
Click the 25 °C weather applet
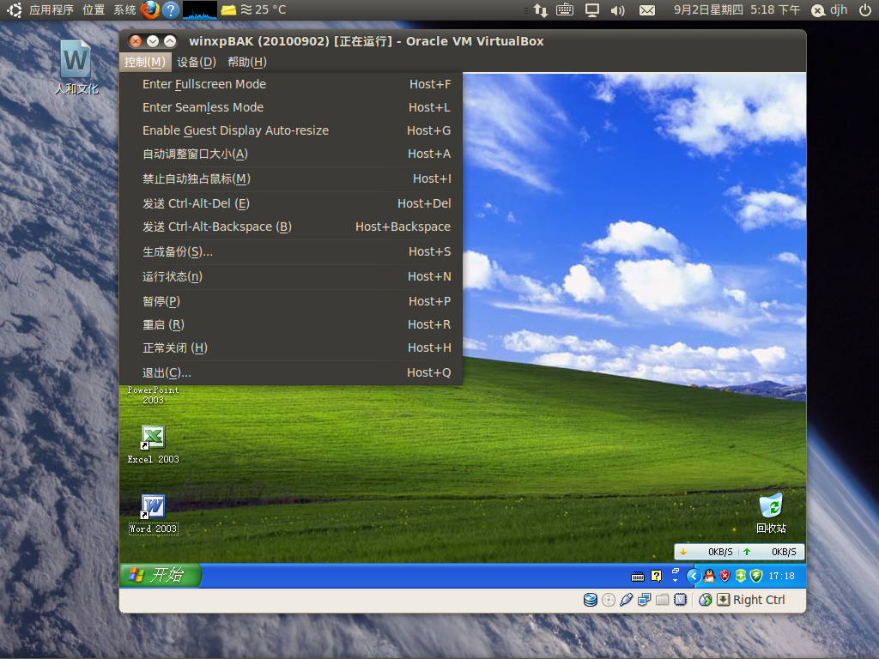(263, 9)
